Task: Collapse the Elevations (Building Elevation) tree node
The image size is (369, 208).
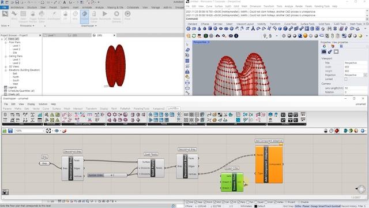Action: coord(6,70)
